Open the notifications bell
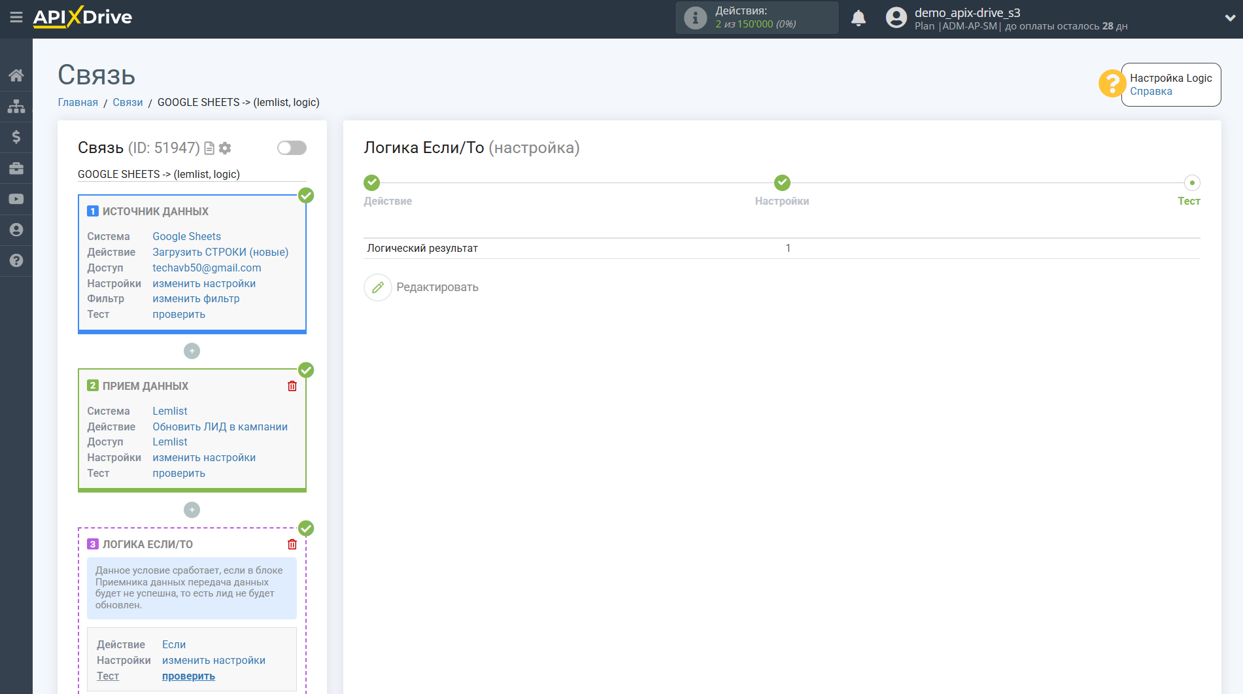The image size is (1243, 694). point(859,18)
